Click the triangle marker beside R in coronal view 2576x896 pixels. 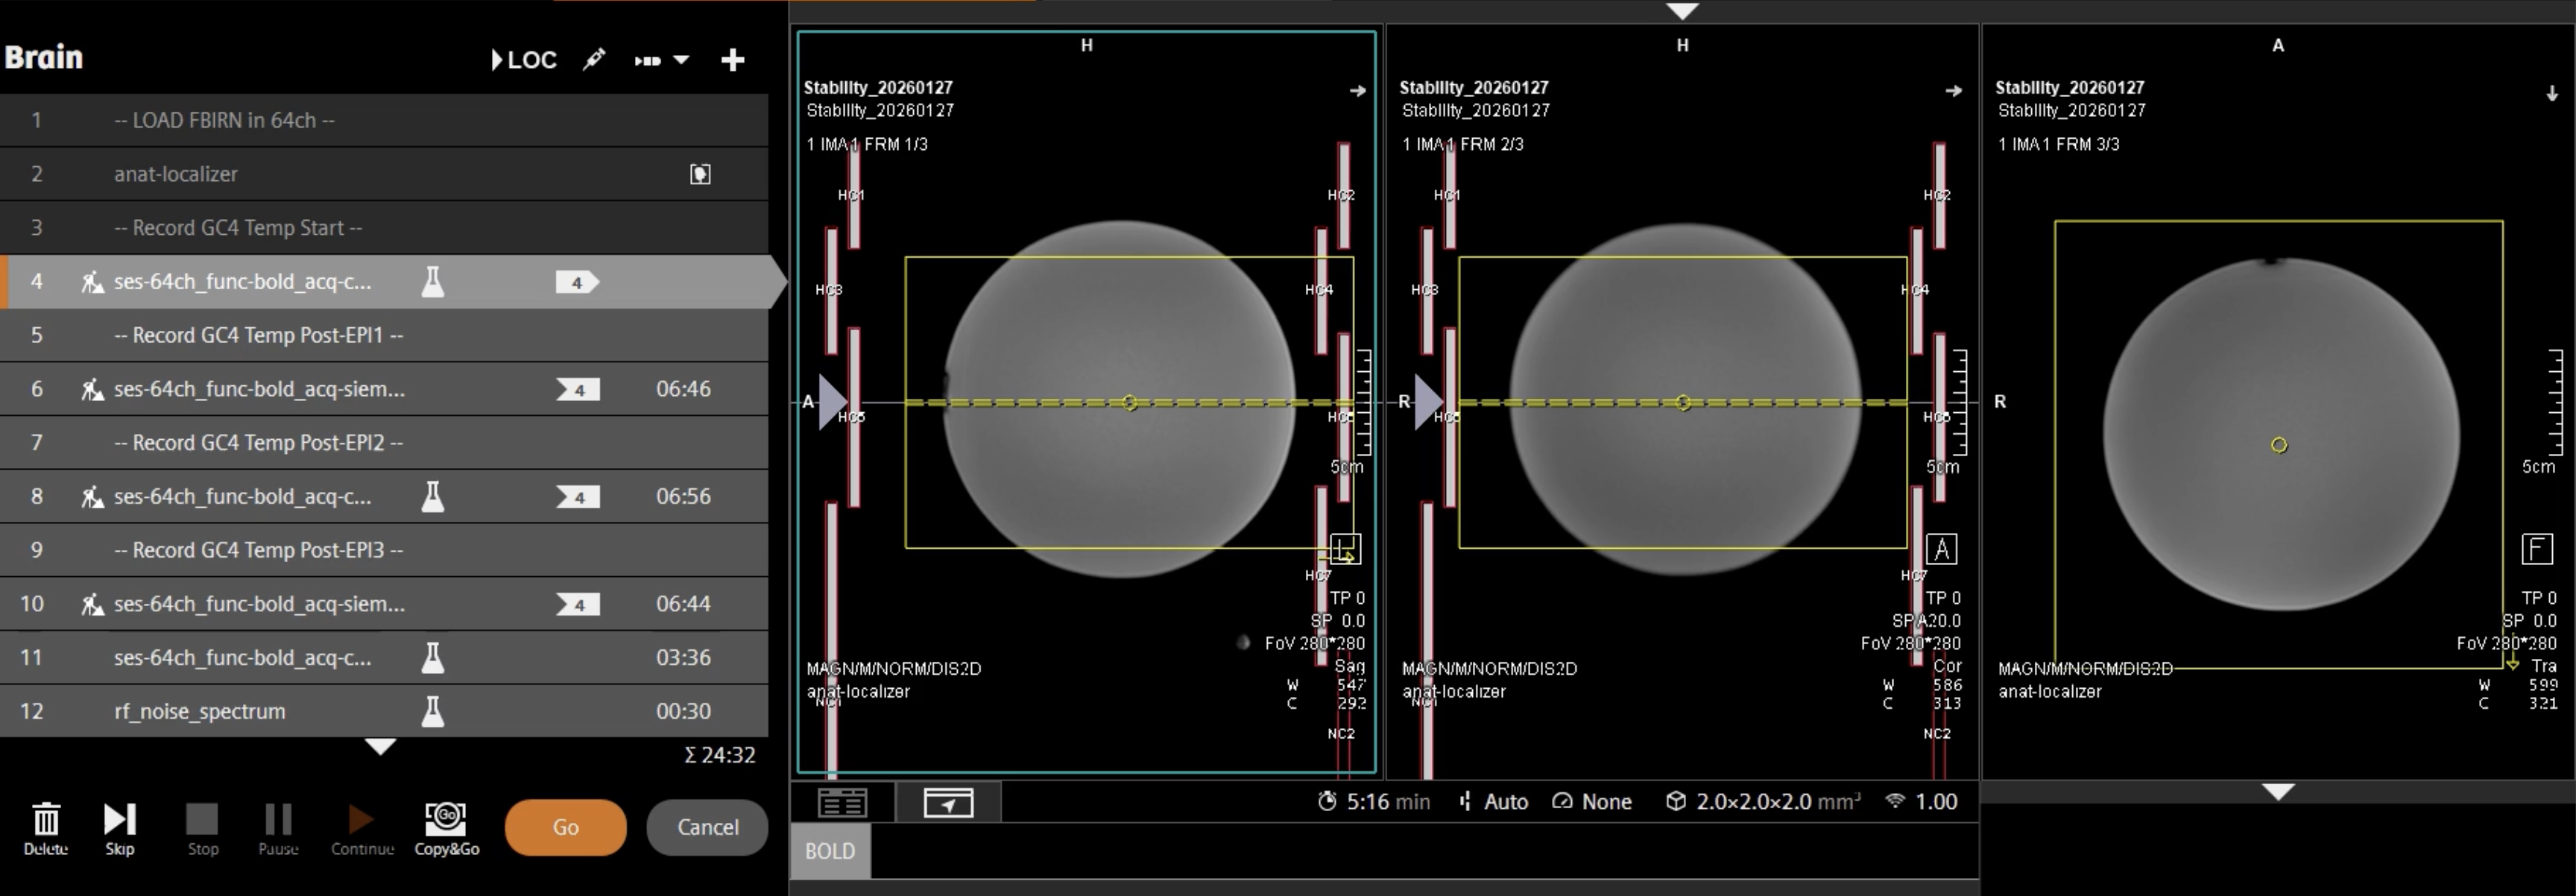point(1428,402)
